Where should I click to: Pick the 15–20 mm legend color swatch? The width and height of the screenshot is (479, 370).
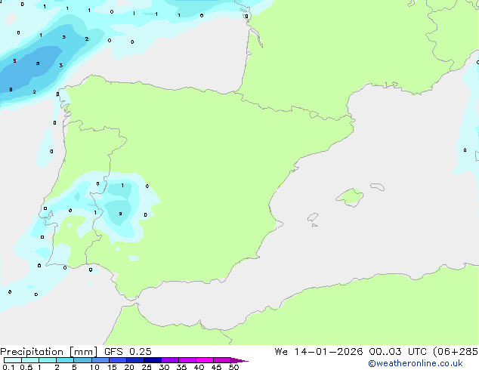pos(118,360)
